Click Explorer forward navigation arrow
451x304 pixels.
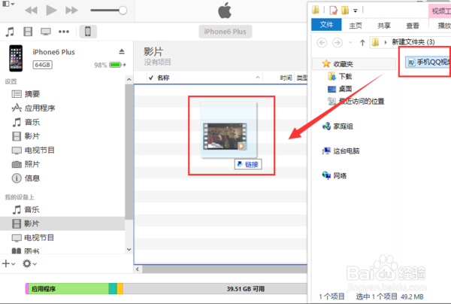click(337, 43)
